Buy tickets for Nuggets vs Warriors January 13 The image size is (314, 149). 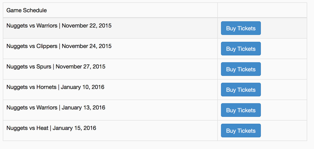[241, 110]
